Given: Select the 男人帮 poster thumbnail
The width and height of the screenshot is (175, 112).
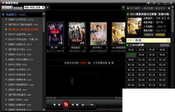Looking at the screenshot, I should [55, 34].
